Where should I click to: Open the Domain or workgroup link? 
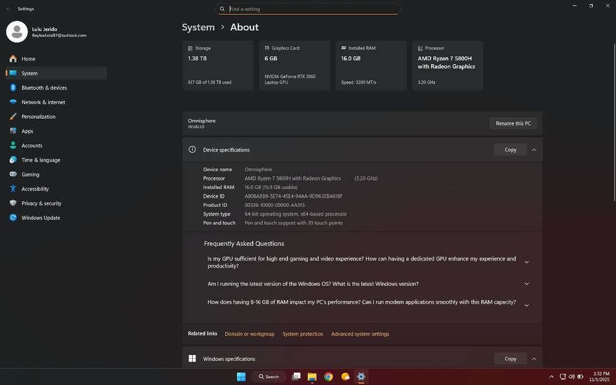point(249,334)
